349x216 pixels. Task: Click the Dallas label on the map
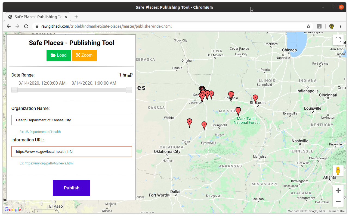point(176,192)
